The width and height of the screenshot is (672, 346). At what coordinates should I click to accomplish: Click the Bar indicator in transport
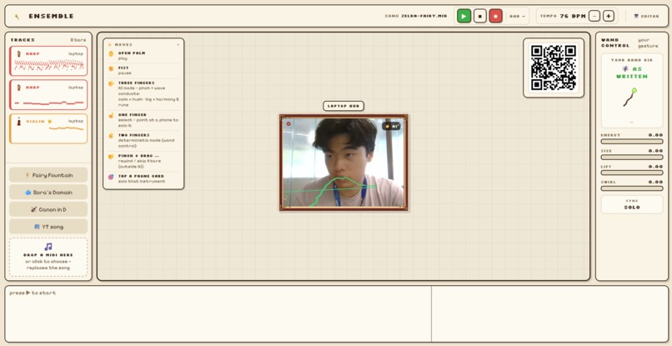517,17
